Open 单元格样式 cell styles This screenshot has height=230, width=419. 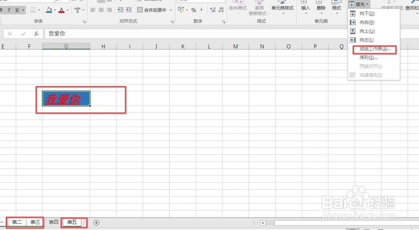pyautogui.click(x=282, y=8)
